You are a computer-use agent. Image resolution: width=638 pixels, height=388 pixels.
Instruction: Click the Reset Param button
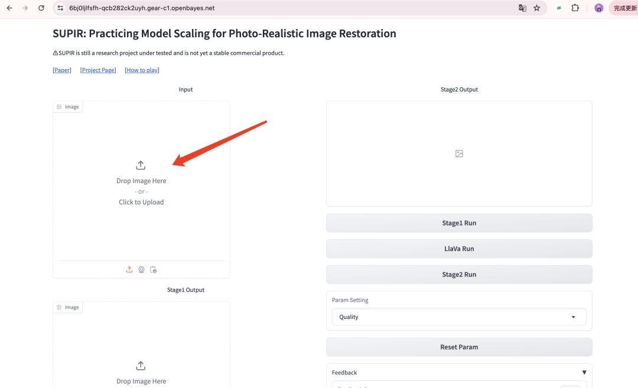tap(459, 347)
